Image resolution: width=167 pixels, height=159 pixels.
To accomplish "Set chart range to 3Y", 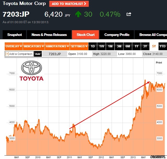I will click(145, 46).
